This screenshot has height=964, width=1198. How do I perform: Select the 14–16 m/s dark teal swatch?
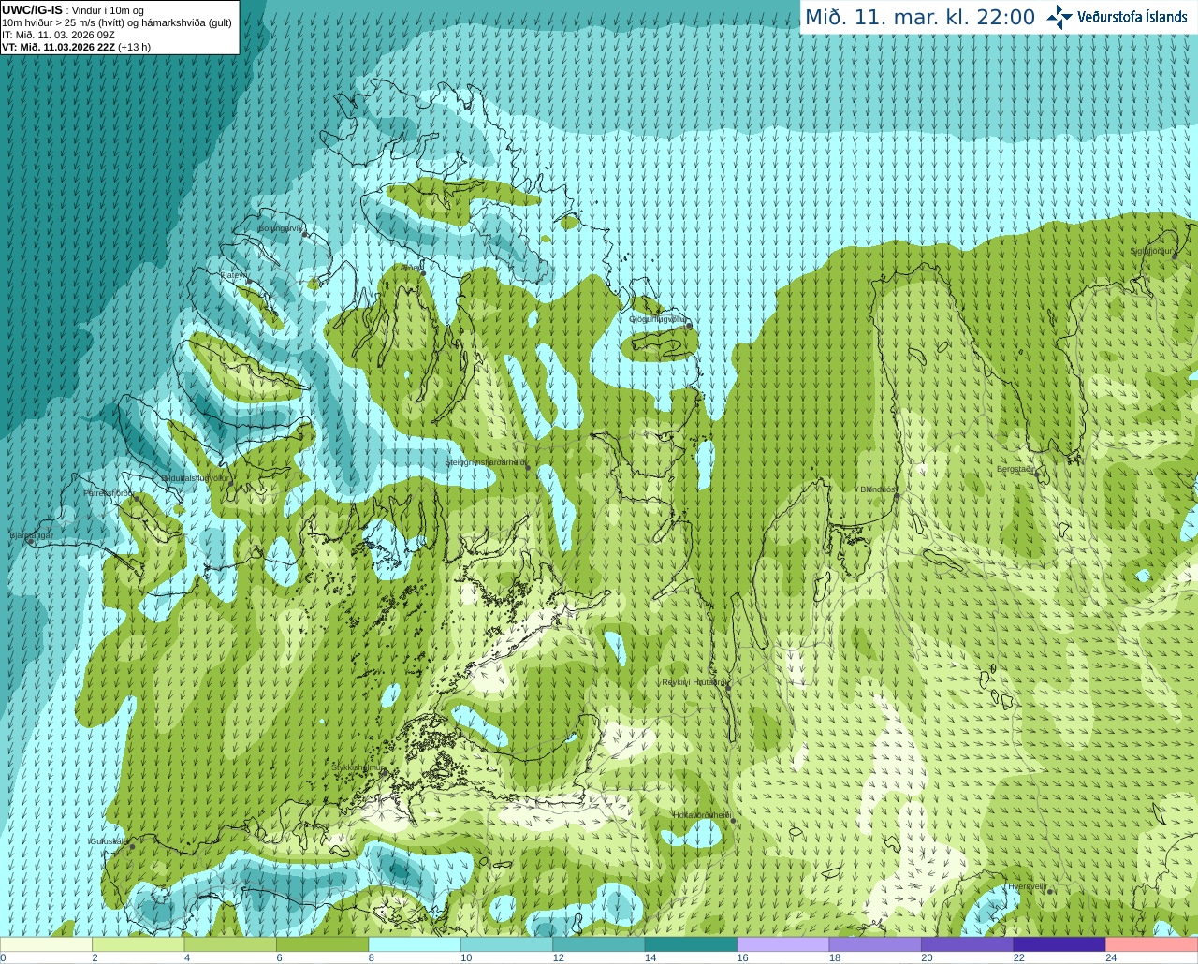(x=691, y=944)
